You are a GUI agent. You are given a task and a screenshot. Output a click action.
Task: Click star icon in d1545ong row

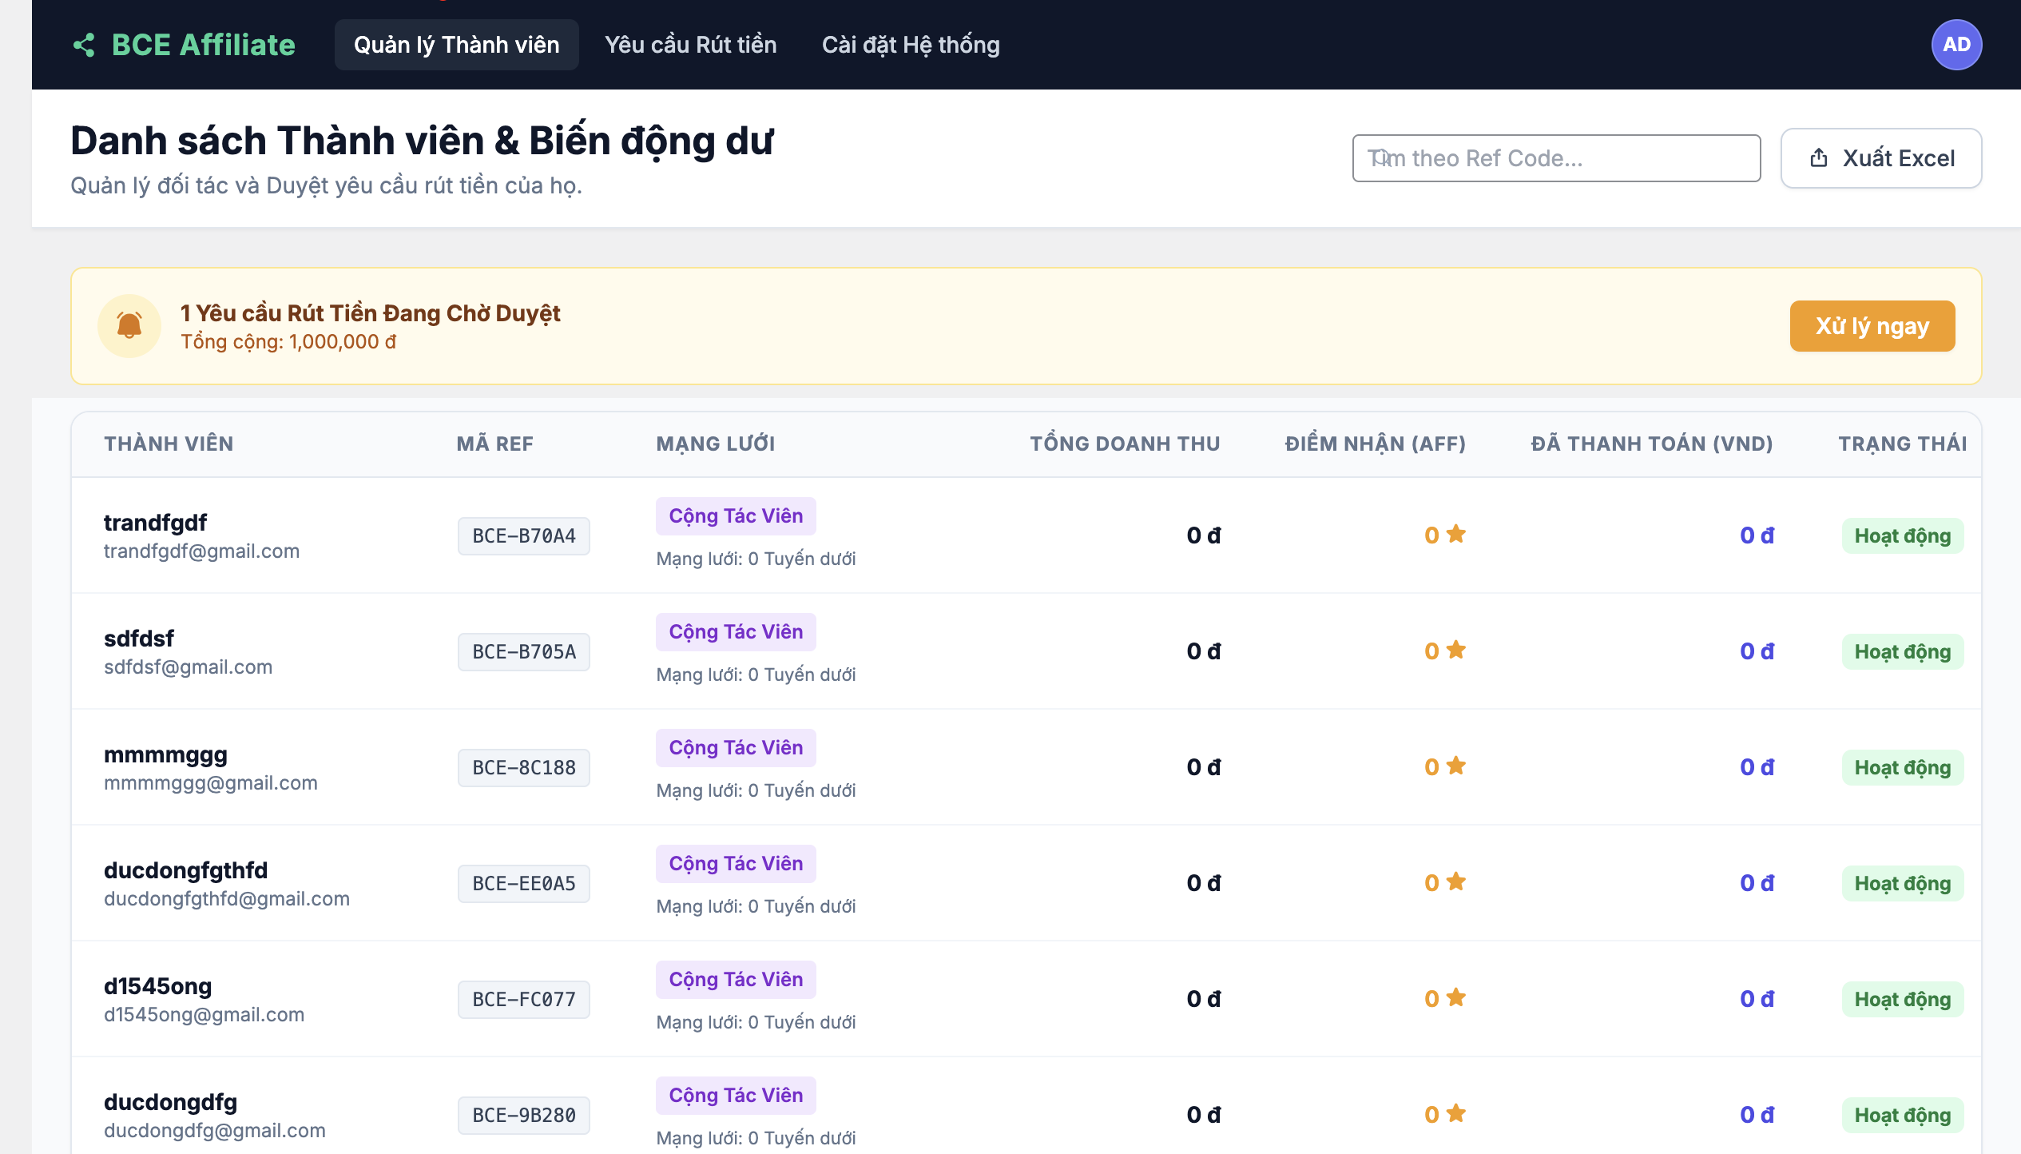pyautogui.click(x=1456, y=997)
